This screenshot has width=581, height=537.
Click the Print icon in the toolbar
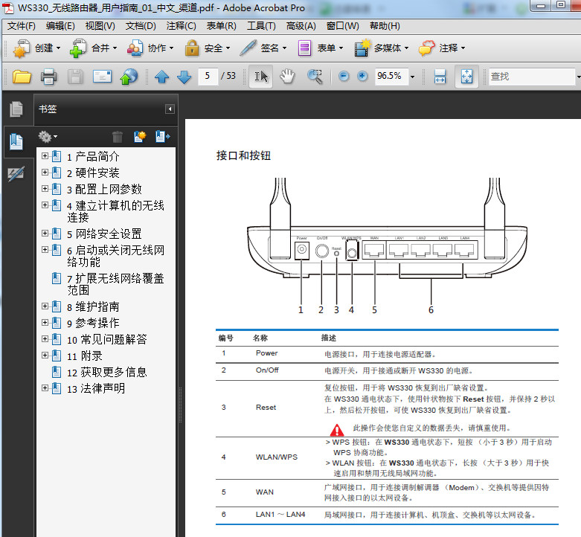[x=48, y=77]
